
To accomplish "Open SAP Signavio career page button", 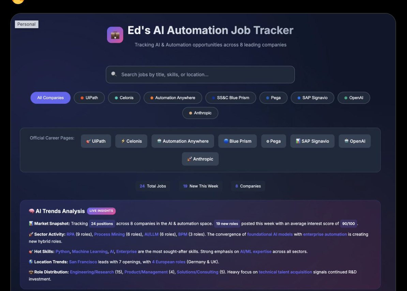I will tap(312, 141).
